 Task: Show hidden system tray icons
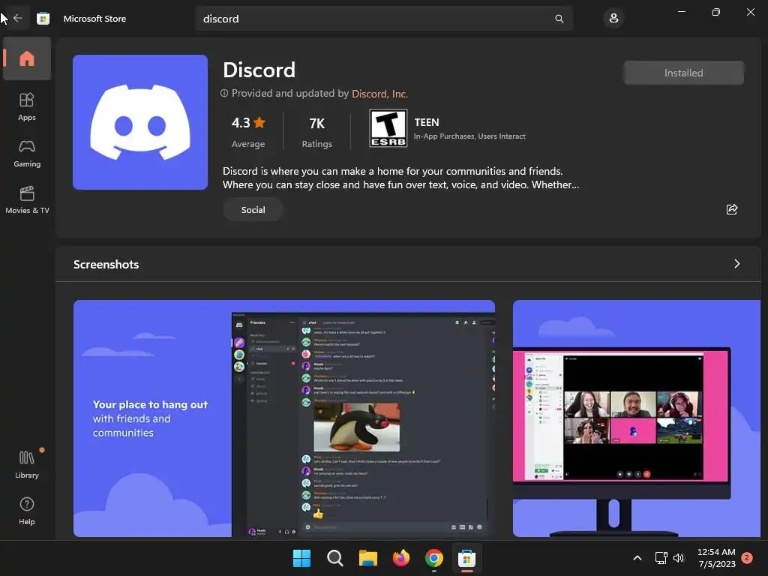[637, 558]
